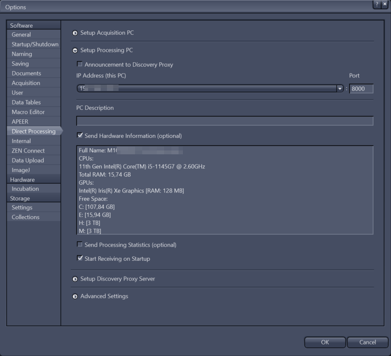
Task: Confirm settings with the OK button
Action: click(324, 342)
